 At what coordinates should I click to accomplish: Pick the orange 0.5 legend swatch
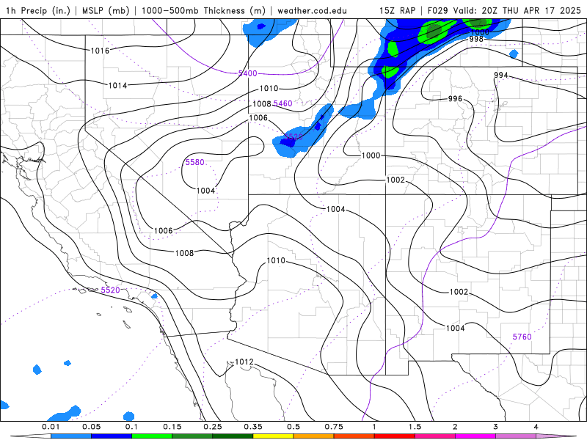click(314, 436)
